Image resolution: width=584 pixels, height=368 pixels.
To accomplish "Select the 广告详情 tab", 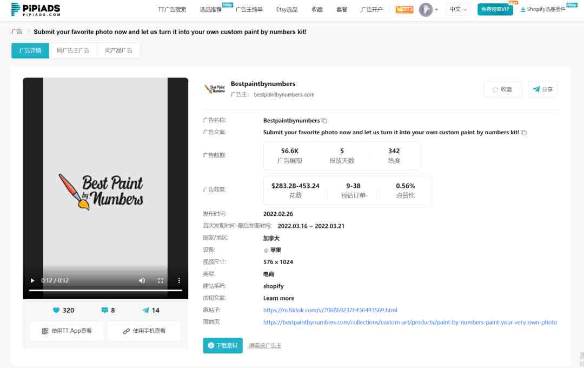I will coord(30,51).
